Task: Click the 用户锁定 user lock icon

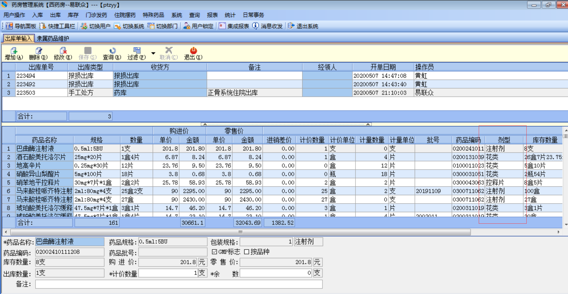Action: click(x=187, y=26)
